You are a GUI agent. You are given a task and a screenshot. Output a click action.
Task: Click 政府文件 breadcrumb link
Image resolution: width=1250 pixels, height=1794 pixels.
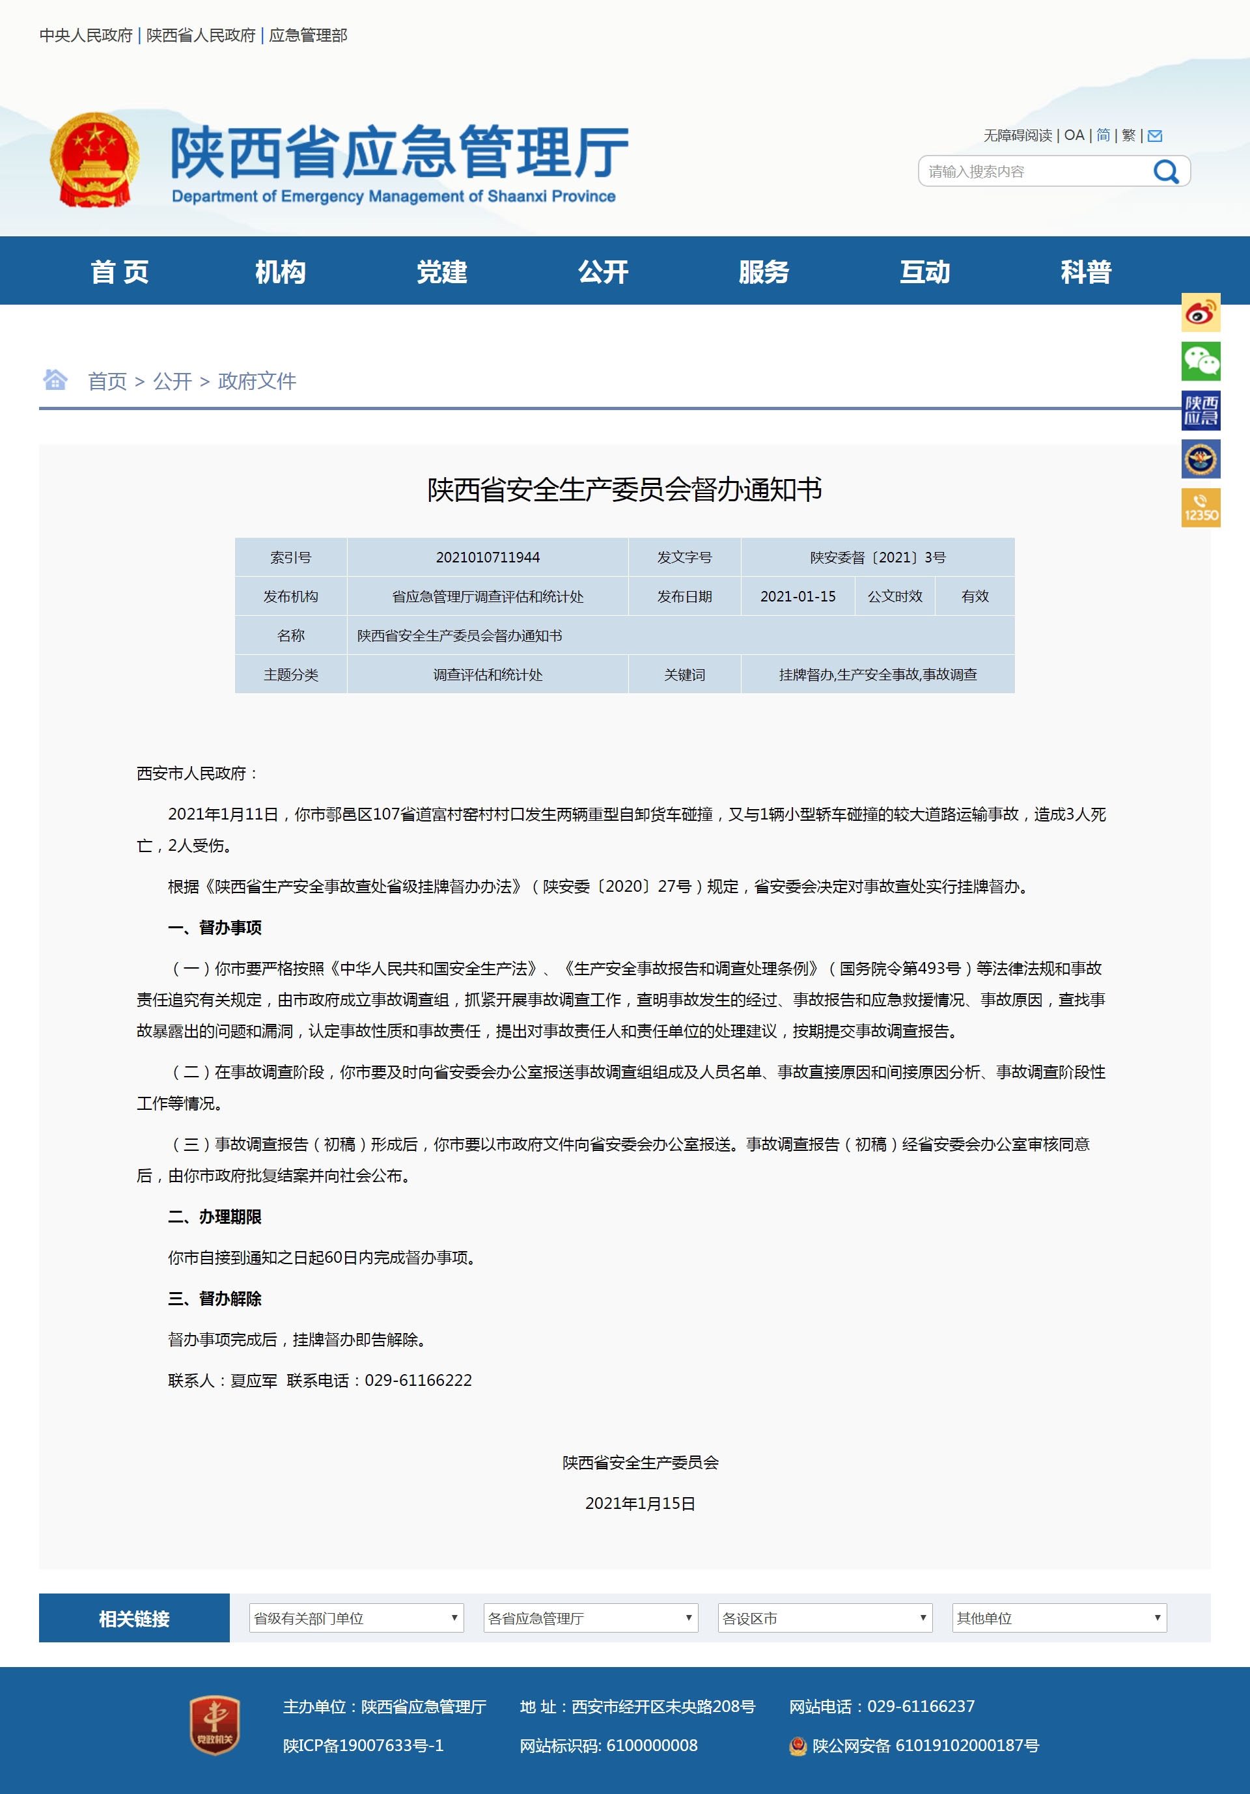point(257,381)
